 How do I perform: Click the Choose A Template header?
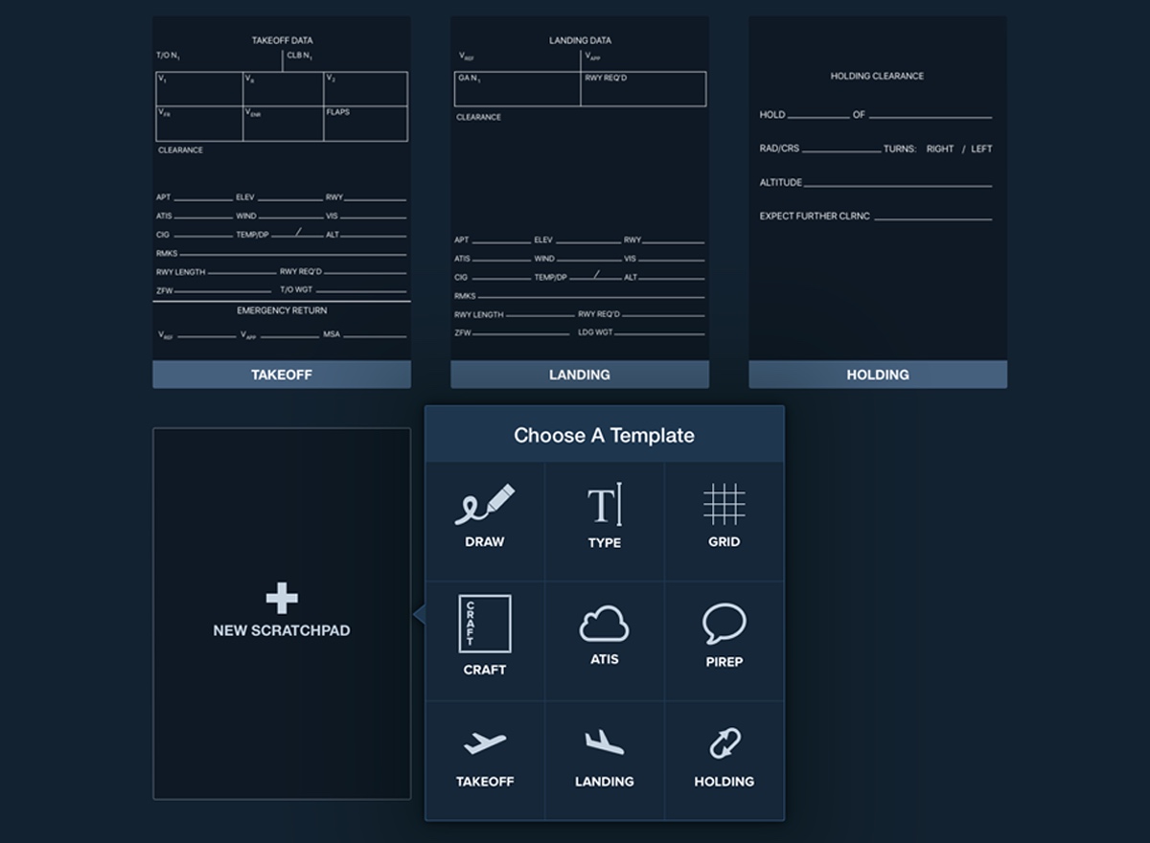[605, 435]
